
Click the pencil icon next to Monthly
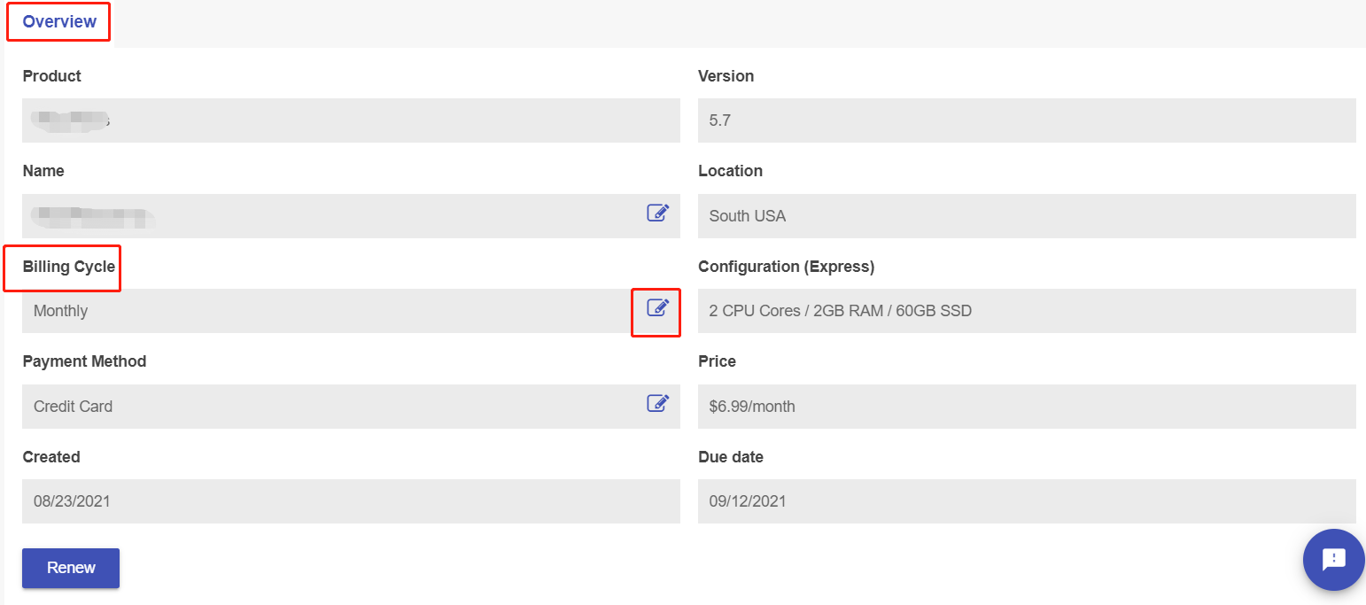pyautogui.click(x=656, y=311)
